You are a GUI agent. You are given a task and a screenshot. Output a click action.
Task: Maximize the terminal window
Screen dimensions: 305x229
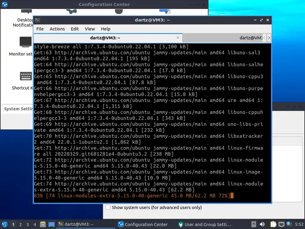[x=262, y=20]
